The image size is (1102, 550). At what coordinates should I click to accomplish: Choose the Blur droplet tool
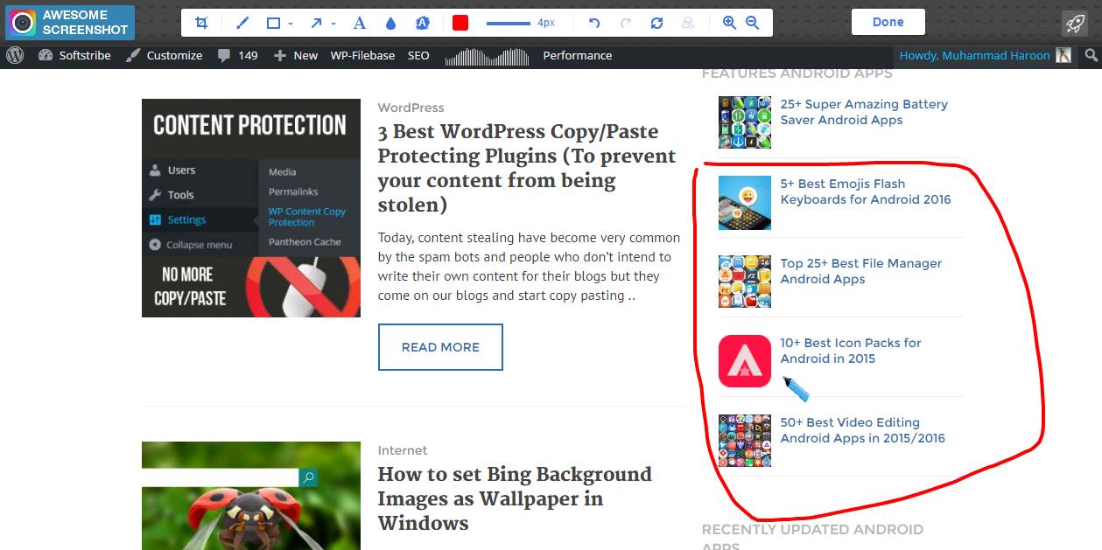pyautogui.click(x=390, y=23)
